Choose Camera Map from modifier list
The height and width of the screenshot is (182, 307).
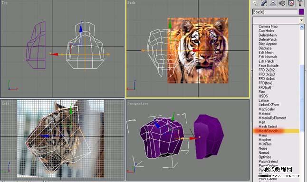point(268,27)
